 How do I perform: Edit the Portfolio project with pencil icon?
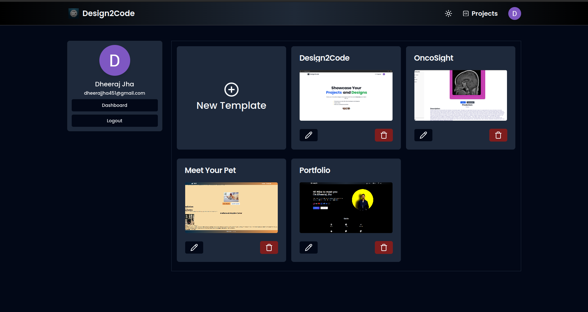click(x=309, y=247)
